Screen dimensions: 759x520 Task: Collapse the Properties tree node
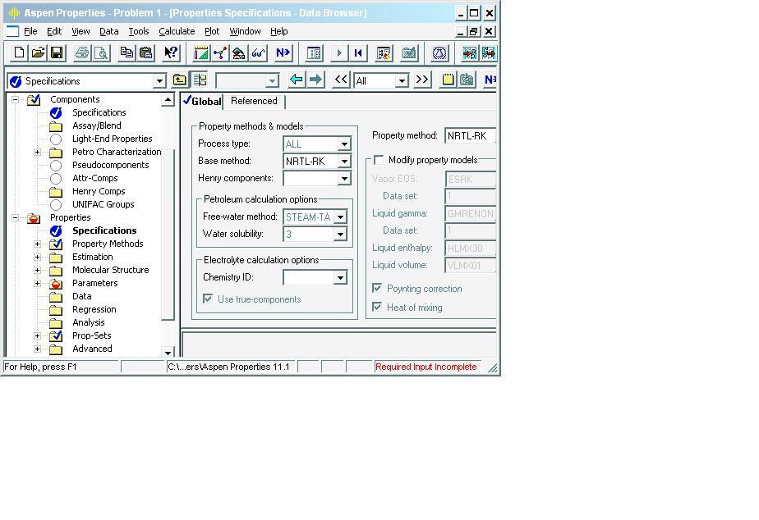coord(16,218)
